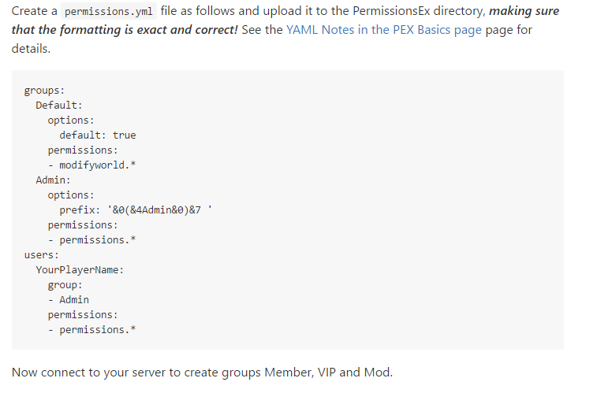Image resolution: width=597 pixels, height=393 pixels.
Task: Click the 'options:' line under Admin group
Action: click(x=71, y=195)
